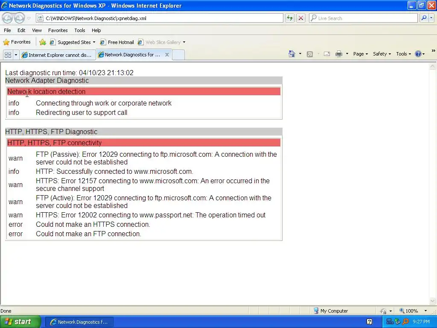Run search with the magnifier button
This screenshot has height=328, width=437.
(424, 18)
